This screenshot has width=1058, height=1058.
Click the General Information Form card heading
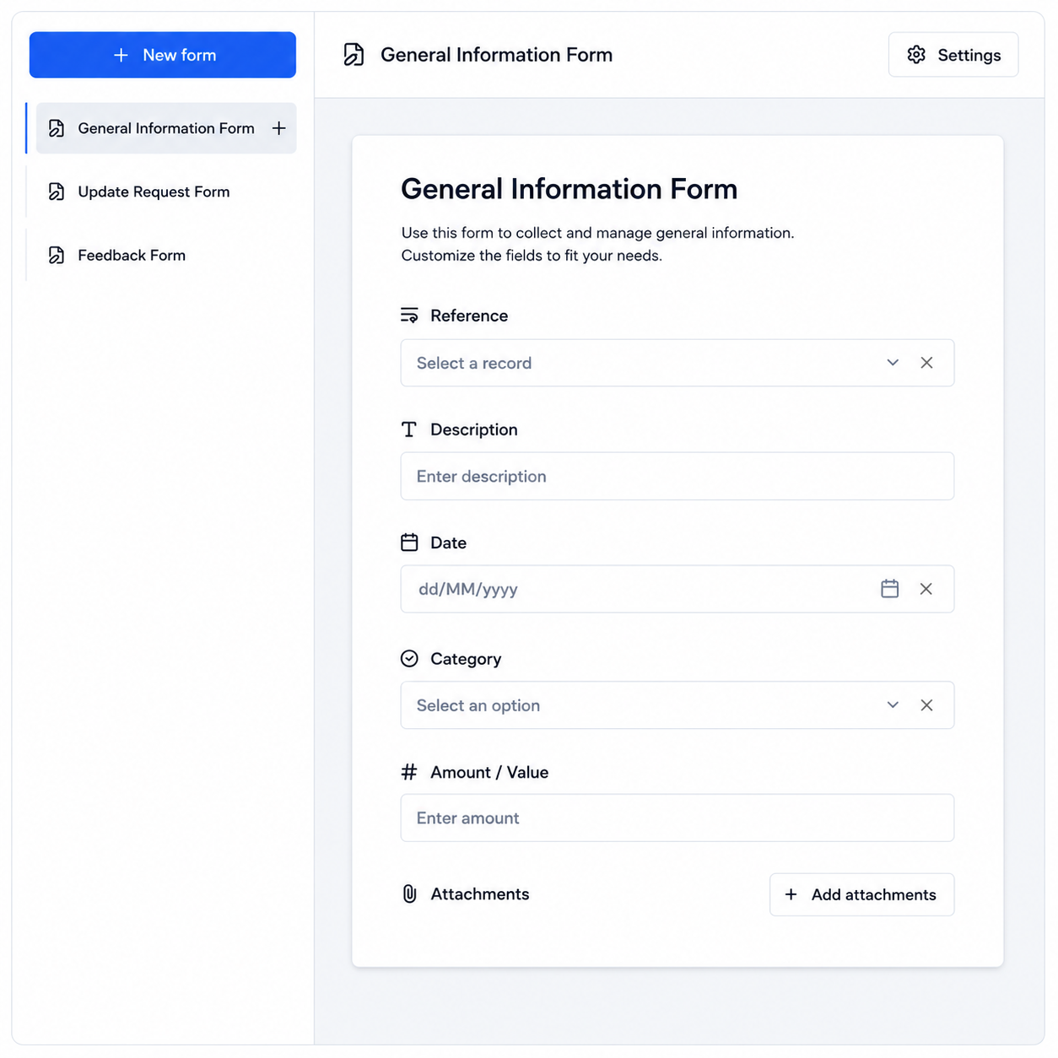click(569, 189)
